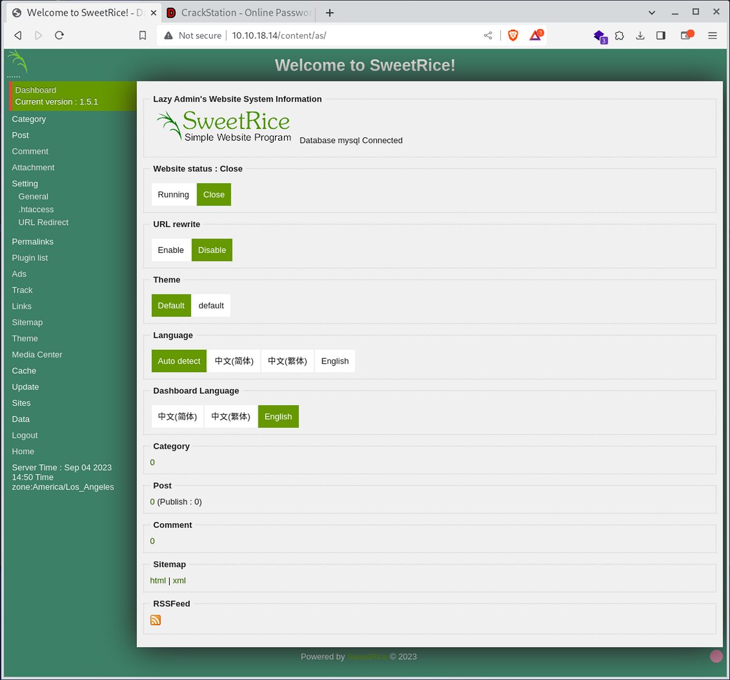Open the html sitemap link
This screenshot has width=730, height=680.
click(158, 580)
